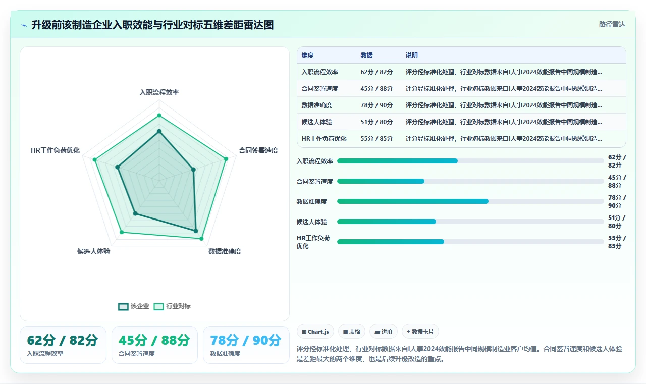Click the table value 45分 / 88分

click(x=376, y=88)
